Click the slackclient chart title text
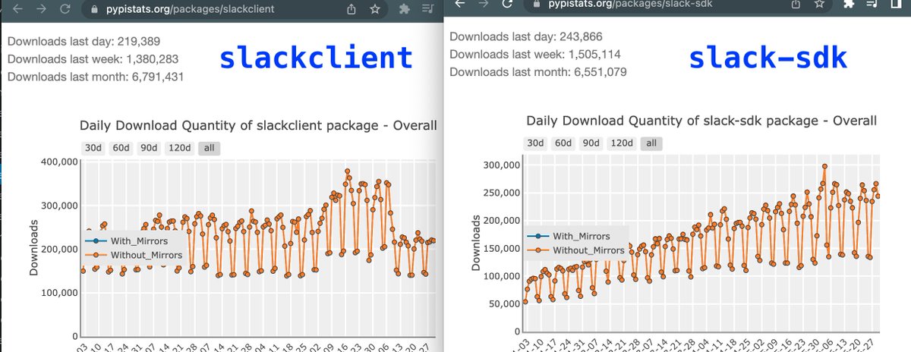Viewport: 911px width, 352px height. tap(258, 126)
